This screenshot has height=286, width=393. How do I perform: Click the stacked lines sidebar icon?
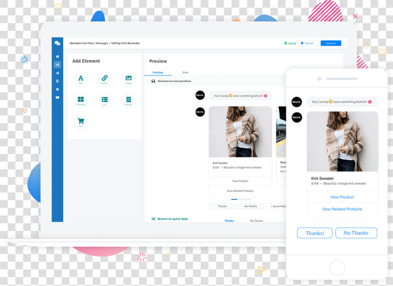pos(58,81)
